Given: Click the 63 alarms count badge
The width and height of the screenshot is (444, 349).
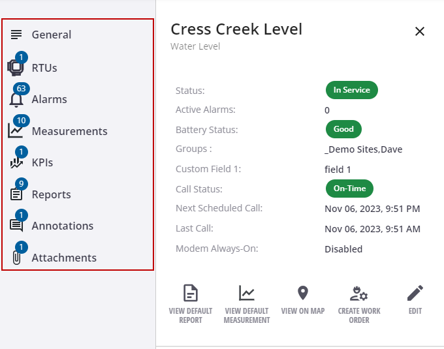Looking at the screenshot, I should tap(22, 89).
